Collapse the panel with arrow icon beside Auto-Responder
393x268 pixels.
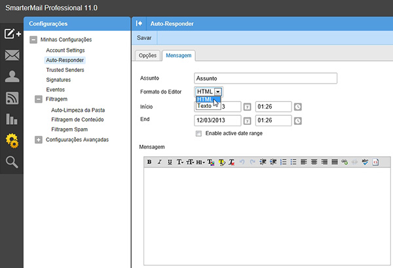click(x=139, y=24)
